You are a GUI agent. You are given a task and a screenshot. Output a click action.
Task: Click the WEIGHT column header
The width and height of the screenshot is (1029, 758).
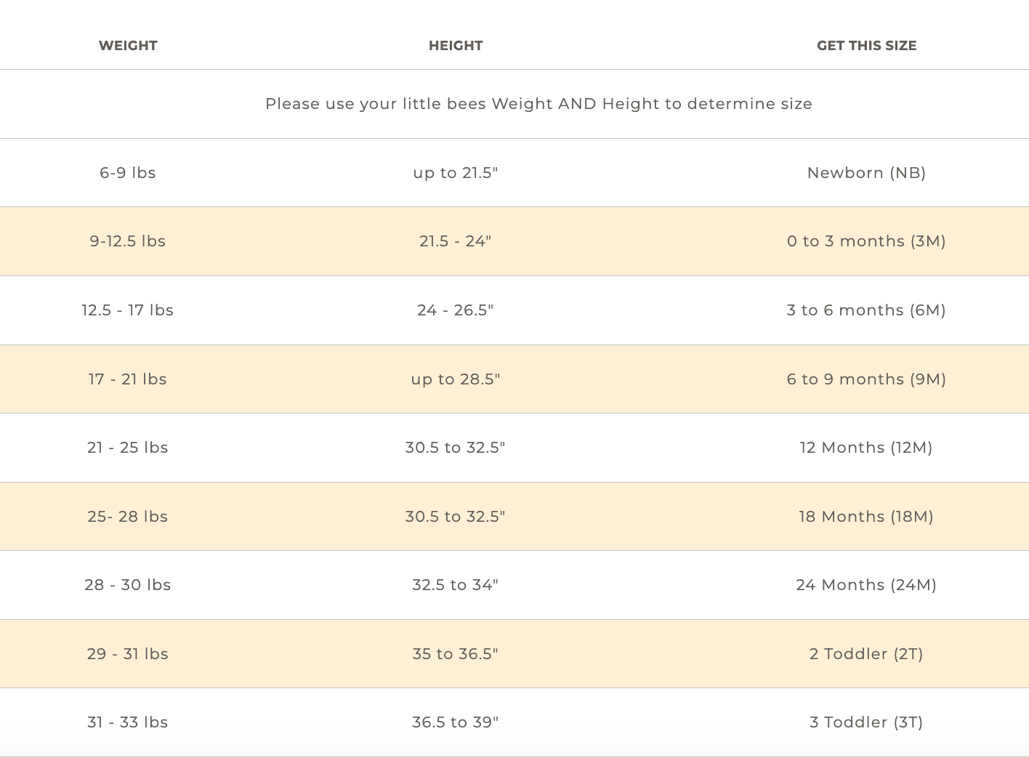tap(128, 46)
